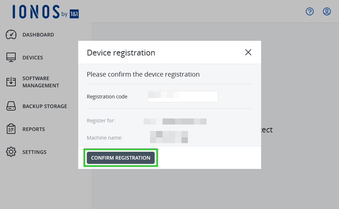This screenshot has height=209, width=339.
Task: Click the Settings gear icon
Action: (x=11, y=152)
